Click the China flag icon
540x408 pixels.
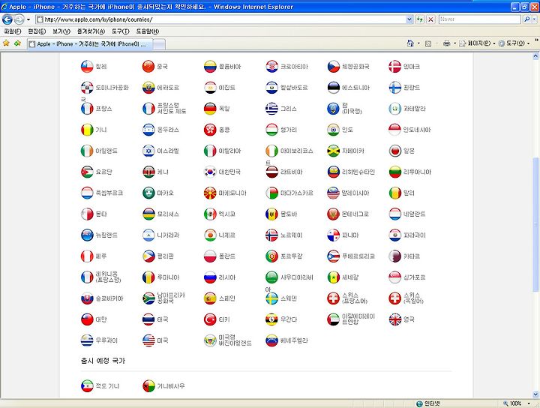[148, 67]
